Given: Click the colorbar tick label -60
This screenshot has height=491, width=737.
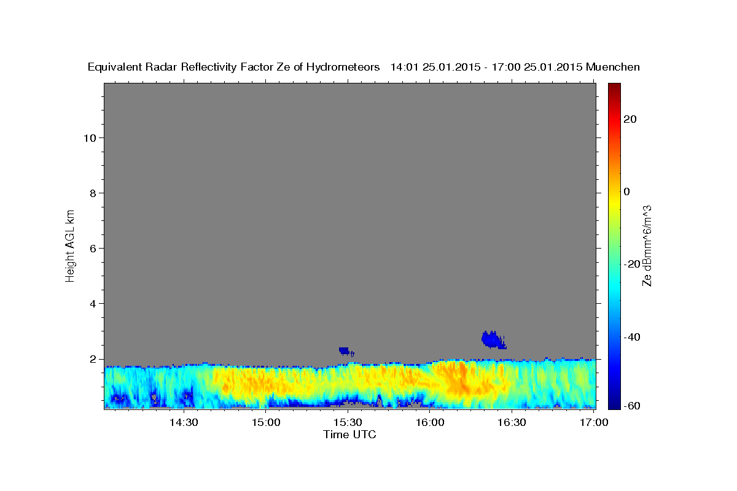Looking at the screenshot, I should tap(631, 406).
